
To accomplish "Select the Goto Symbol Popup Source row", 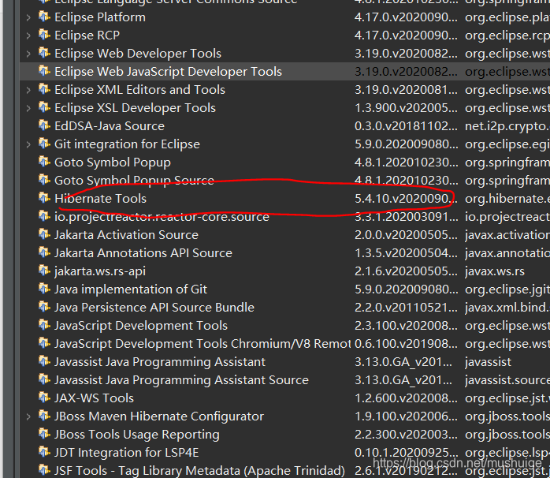I will [x=284, y=181].
